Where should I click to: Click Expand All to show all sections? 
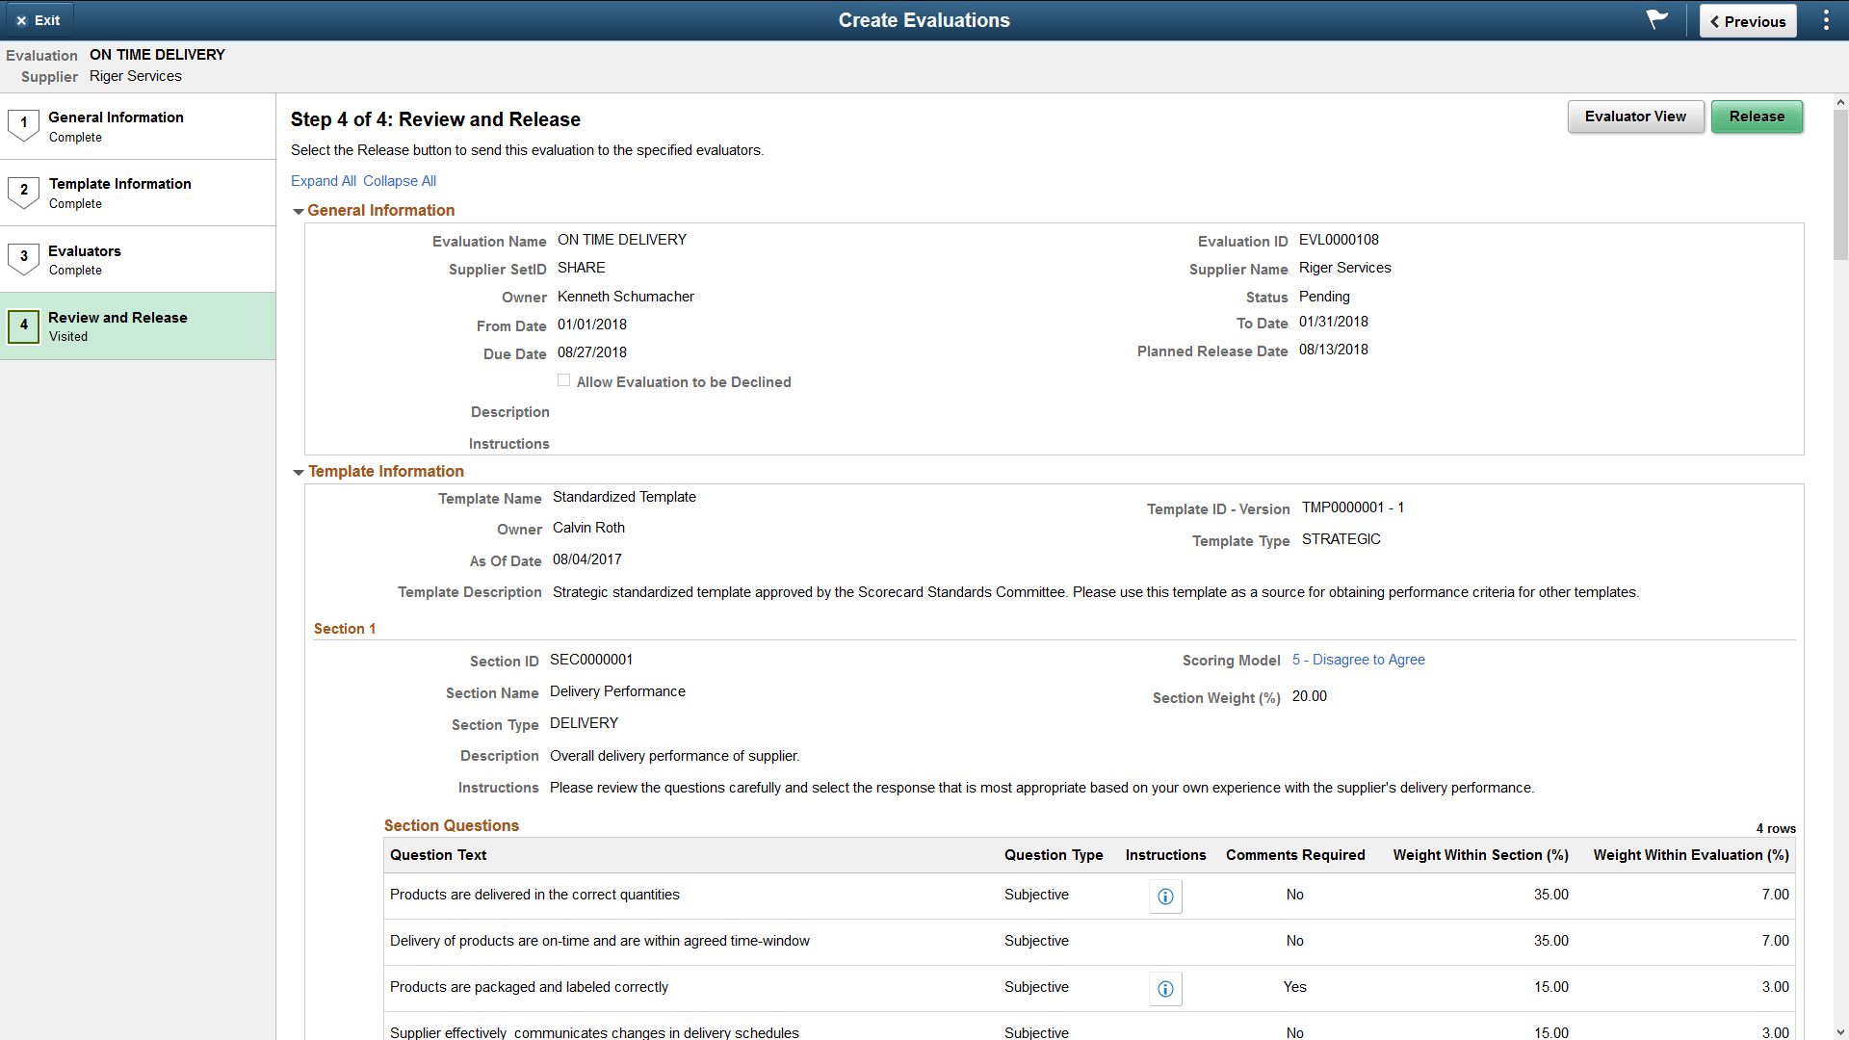[x=323, y=180]
